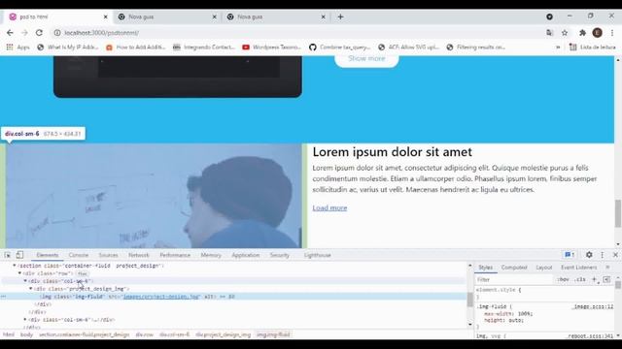This screenshot has width=622, height=349.
Task: Switch to the Network tab
Action: 138,255
